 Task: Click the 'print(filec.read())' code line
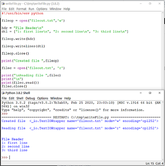pyautogui.click(x=20, y=82)
